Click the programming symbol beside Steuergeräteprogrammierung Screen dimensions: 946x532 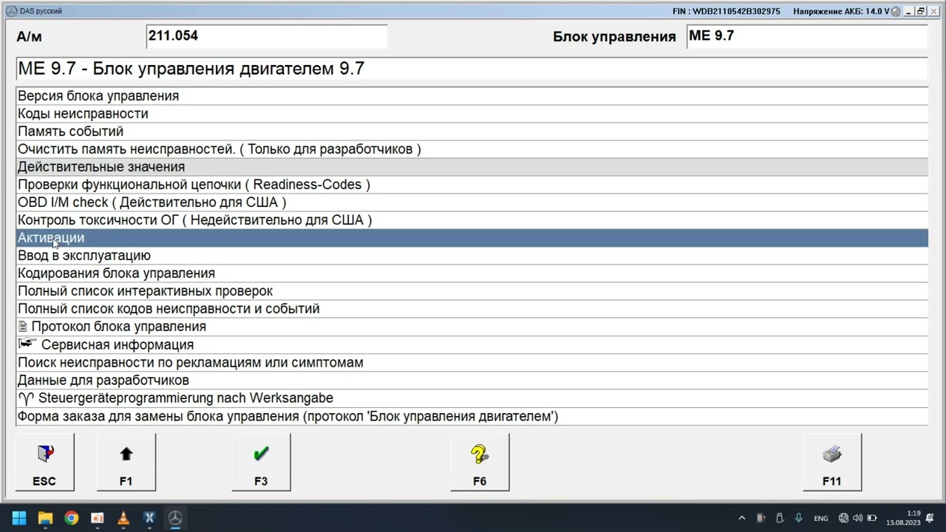[x=27, y=398]
